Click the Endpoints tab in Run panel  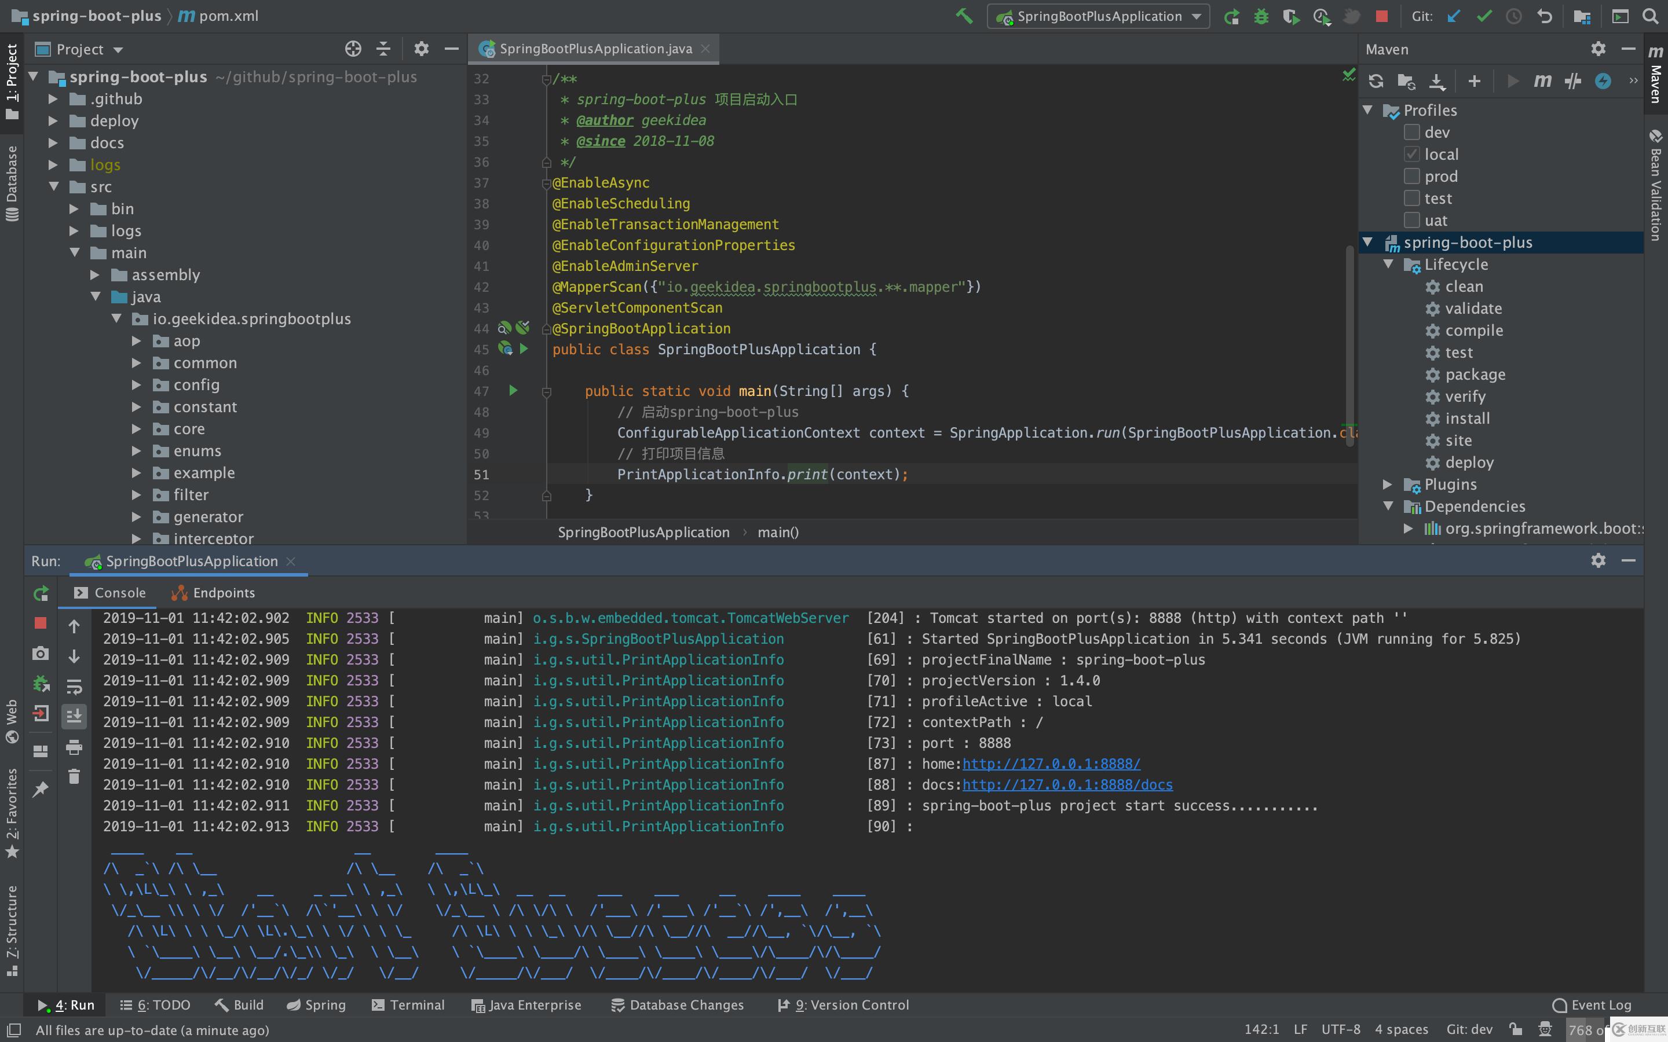tap(224, 590)
